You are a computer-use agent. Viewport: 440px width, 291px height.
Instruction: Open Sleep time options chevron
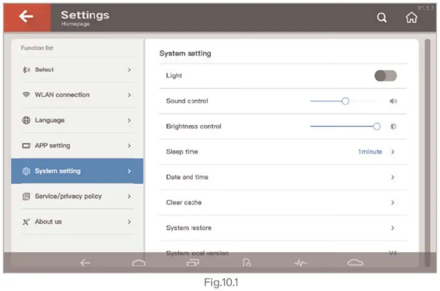393,152
